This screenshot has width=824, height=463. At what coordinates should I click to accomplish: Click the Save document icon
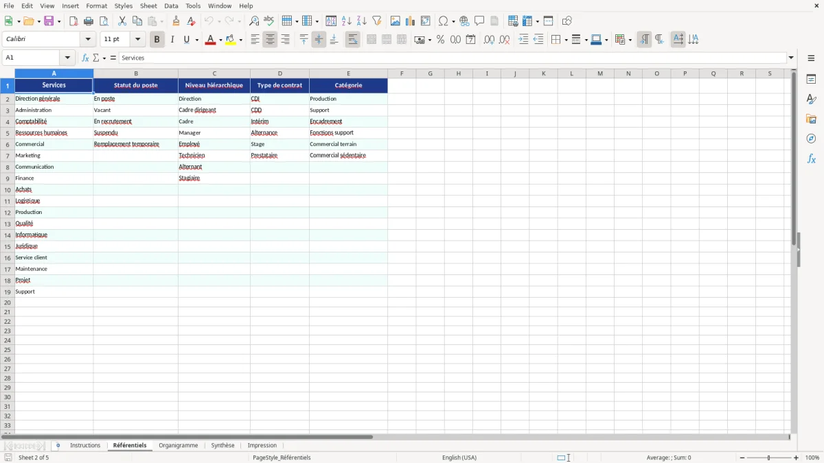click(x=49, y=21)
